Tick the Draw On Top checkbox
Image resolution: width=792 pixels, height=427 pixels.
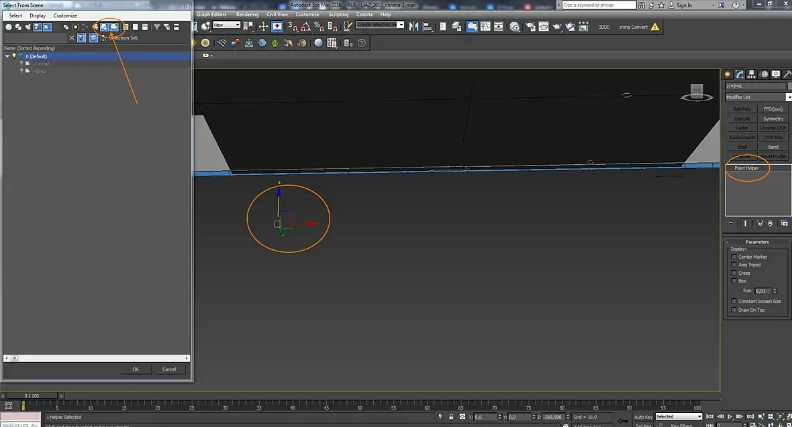point(734,310)
